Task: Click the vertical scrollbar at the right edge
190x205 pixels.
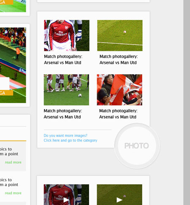Action: (x=187, y=102)
